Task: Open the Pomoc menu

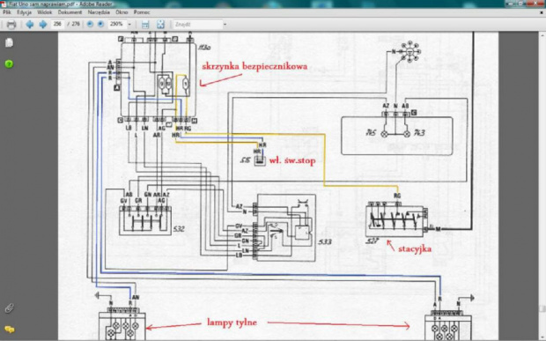Action: point(142,12)
